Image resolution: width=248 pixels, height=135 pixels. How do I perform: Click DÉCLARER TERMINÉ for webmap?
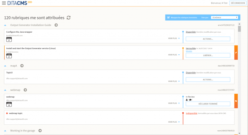208,104
